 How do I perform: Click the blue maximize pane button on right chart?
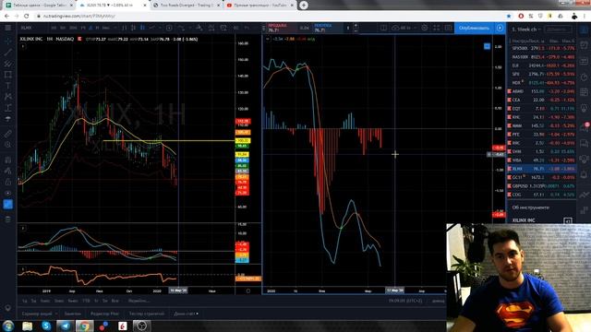click(487, 46)
